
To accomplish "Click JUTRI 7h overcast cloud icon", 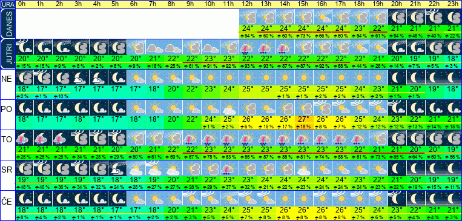I will tap(155, 47).
